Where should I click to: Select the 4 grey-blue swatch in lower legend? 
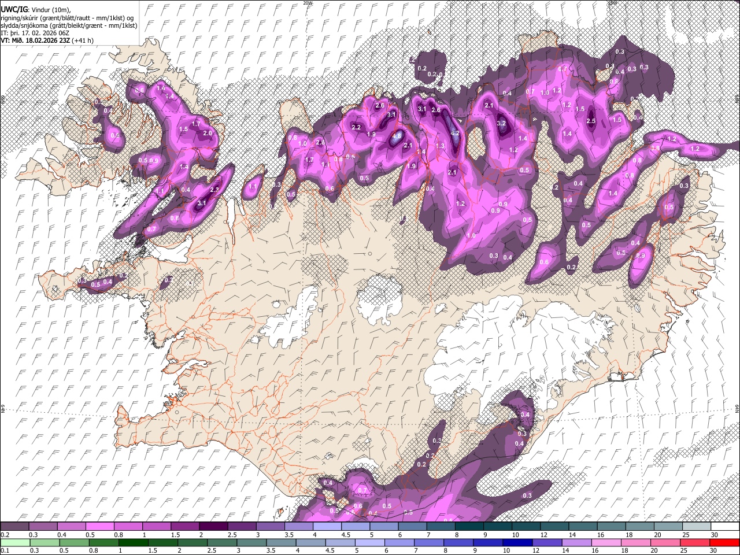(x=311, y=542)
